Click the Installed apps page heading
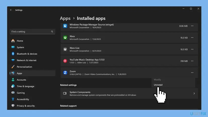The image size is (208, 117). 91,18
